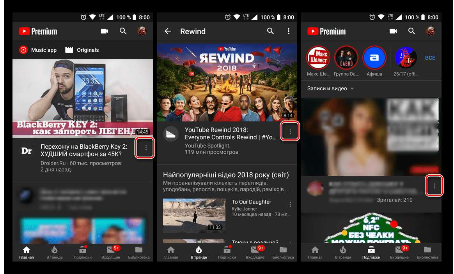Select the В тренде tab in the right screen
The height and width of the screenshot is (274, 454).
tap(343, 252)
